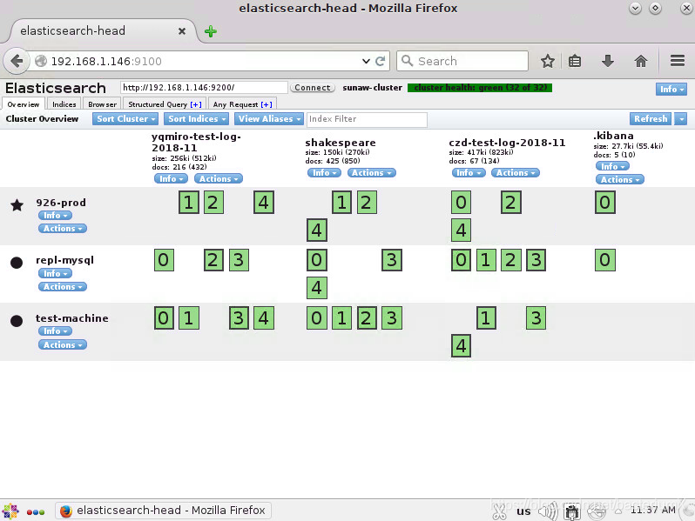The width and height of the screenshot is (695, 521).
Task: Open the View Aliases dropdown
Action: click(x=268, y=118)
